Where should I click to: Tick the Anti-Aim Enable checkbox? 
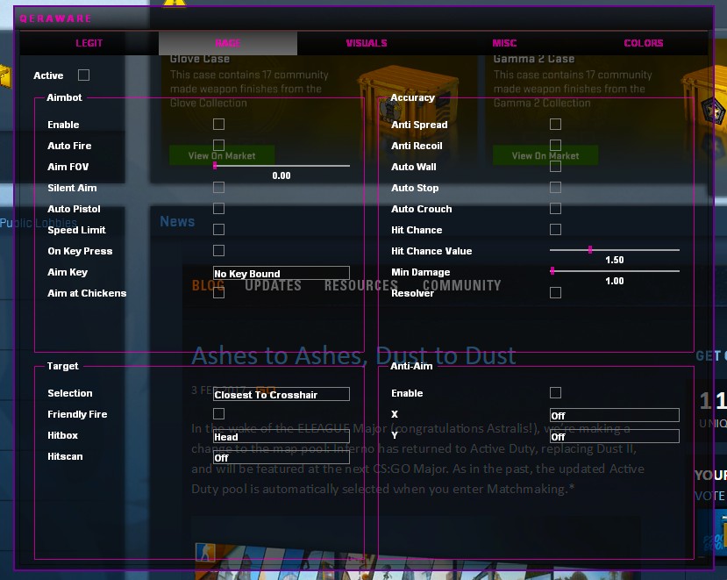tap(555, 393)
